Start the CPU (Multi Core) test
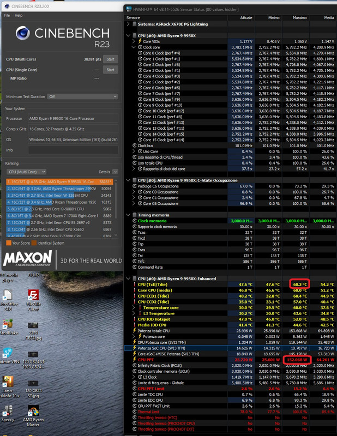Viewport: 337px width, 436px height. 111,59
